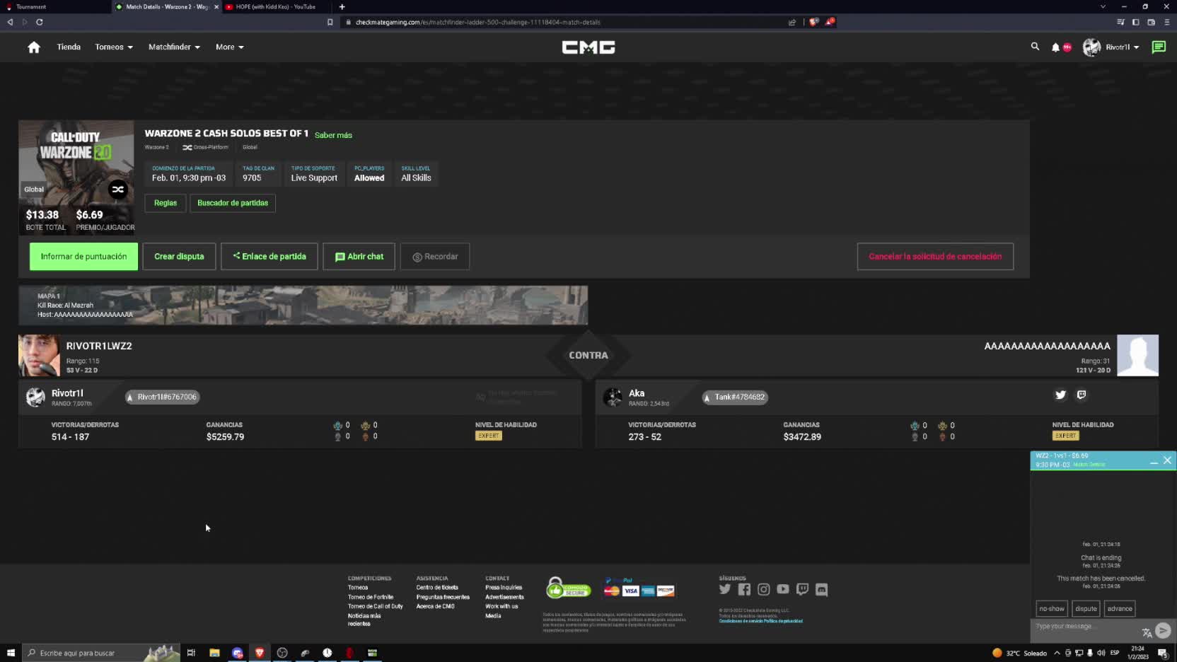
Task: Click Windows taskbar search box
Action: [101, 653]
